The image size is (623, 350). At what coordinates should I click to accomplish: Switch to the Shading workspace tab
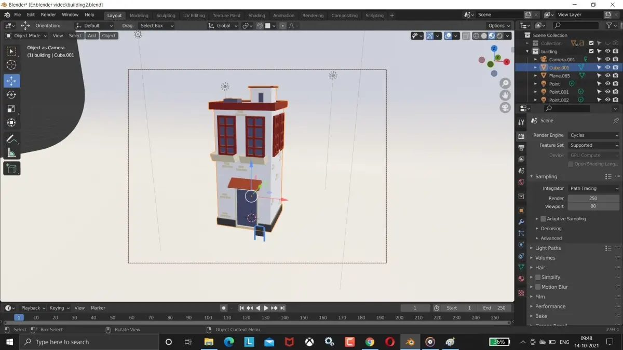click(256, 16)
